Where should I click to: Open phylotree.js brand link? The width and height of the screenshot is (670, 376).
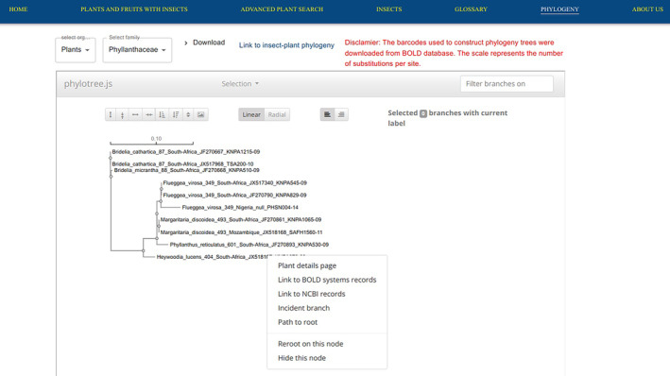(x=88, y=84)
